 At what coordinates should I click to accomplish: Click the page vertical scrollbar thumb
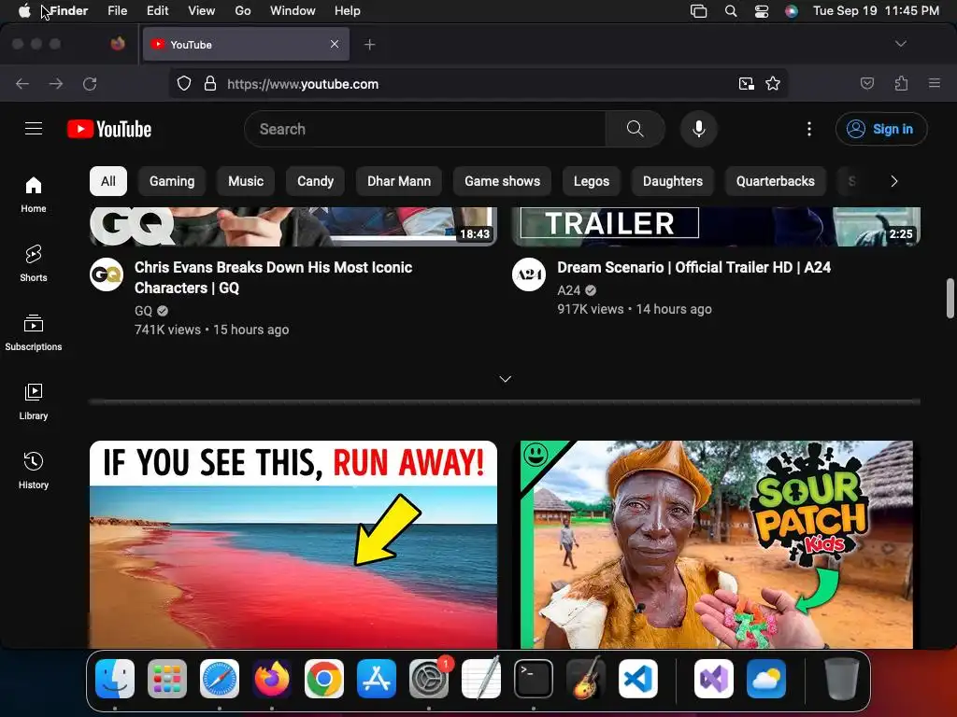coord(950,298)
